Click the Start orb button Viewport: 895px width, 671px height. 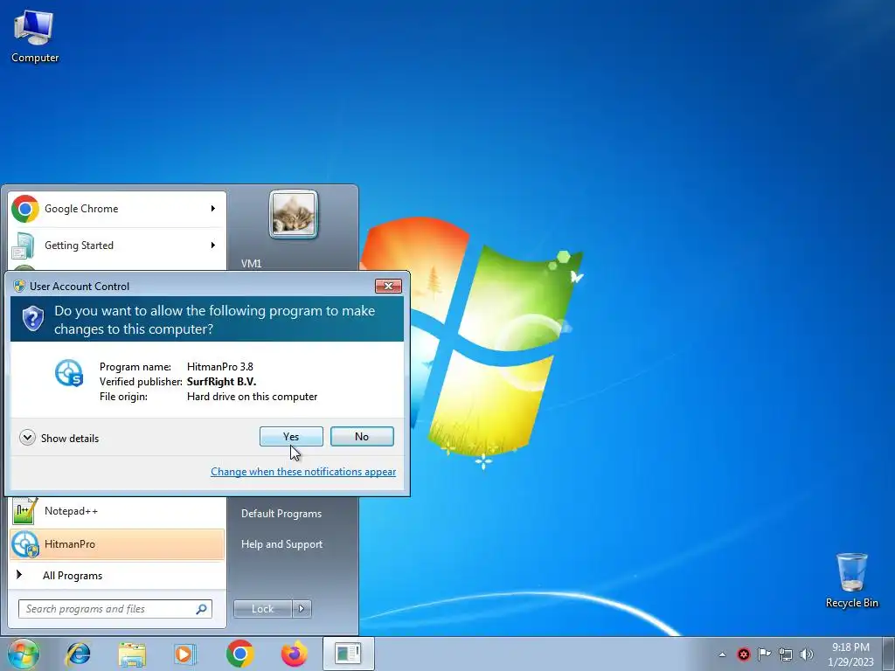(24, 654)
